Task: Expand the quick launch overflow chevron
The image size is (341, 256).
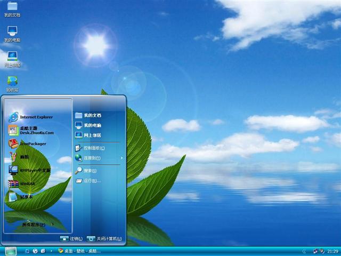Action: point(51,251)
